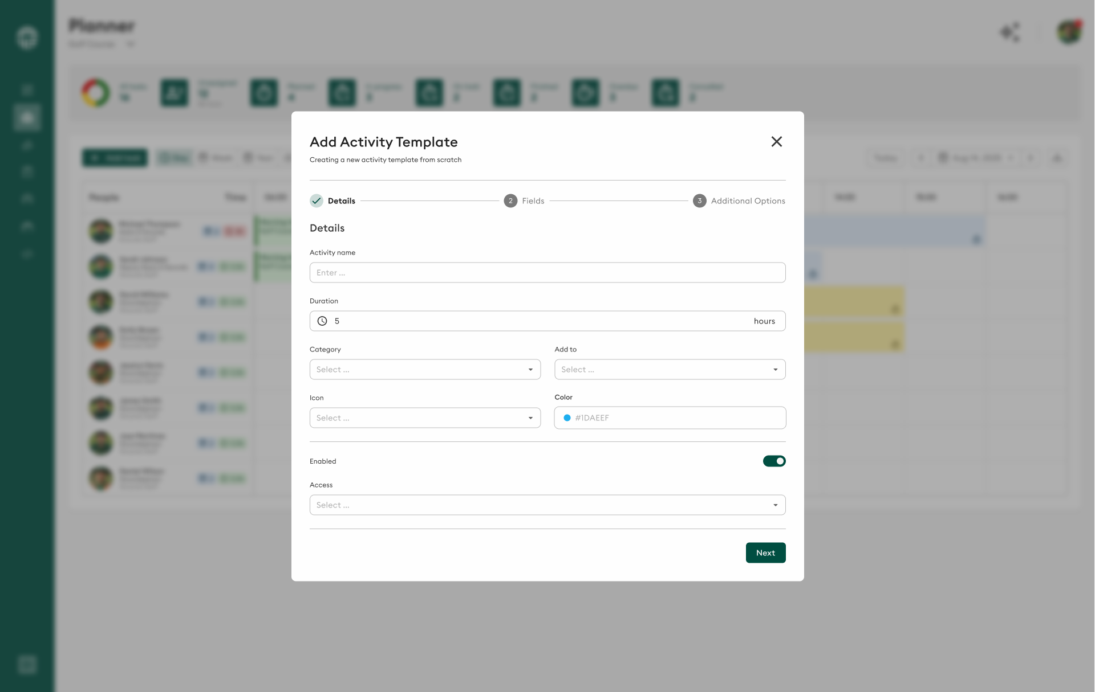
Task: Toggle the Enabled switch off
Action: click(774, 461)
